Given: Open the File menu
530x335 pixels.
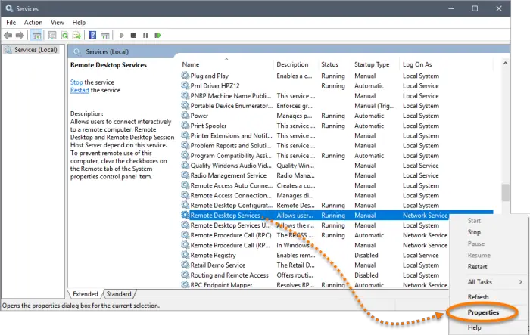Looking at the screenshot, I should pos(11,22).
